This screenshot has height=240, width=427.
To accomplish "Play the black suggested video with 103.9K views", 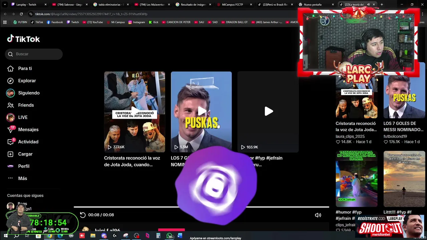I will click(x=268, y=112).
